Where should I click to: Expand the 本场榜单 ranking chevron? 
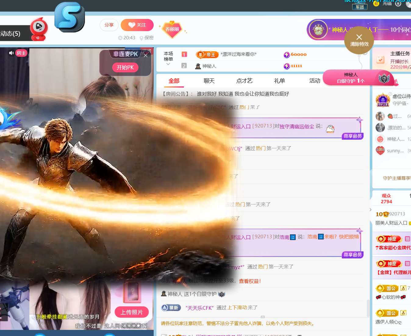168,64
